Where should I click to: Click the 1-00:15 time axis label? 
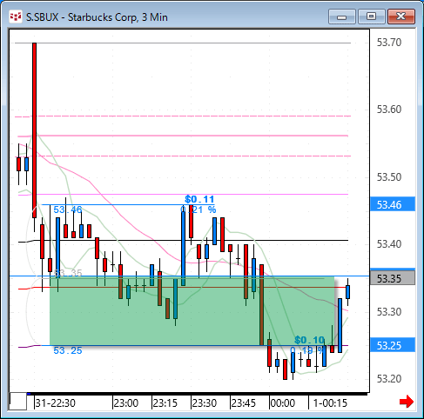(330, 402)
